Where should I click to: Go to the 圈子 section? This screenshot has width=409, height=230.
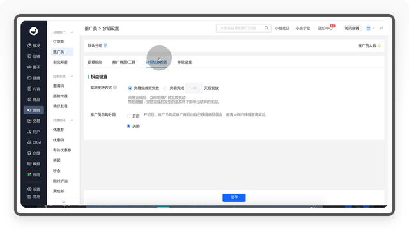34,67
